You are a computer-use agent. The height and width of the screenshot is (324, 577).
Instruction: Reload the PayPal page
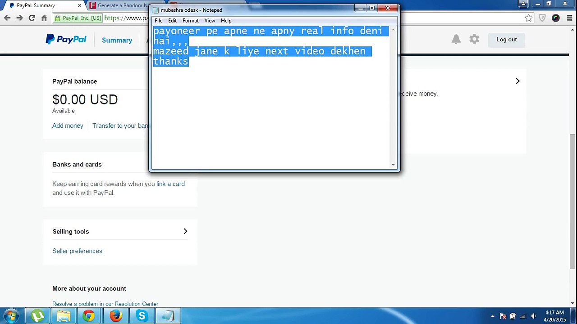coord(32,18)
